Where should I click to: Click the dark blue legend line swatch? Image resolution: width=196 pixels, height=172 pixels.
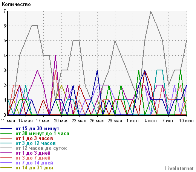6,128
